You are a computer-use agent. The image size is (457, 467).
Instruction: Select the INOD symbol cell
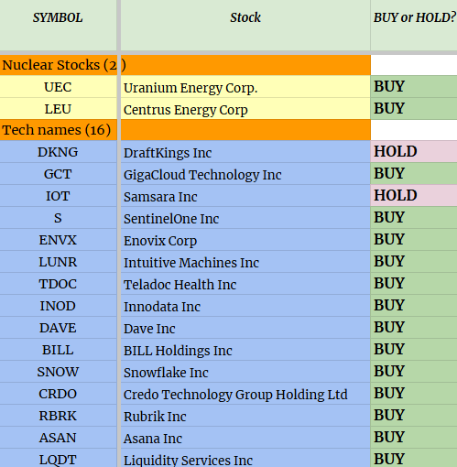58,306
